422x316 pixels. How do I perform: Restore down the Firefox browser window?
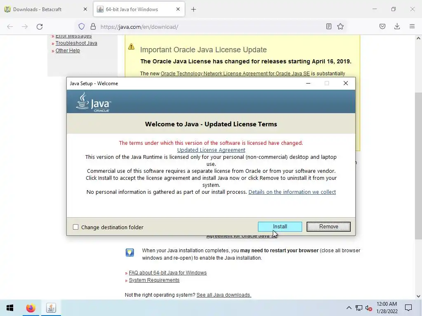[394, 9]
